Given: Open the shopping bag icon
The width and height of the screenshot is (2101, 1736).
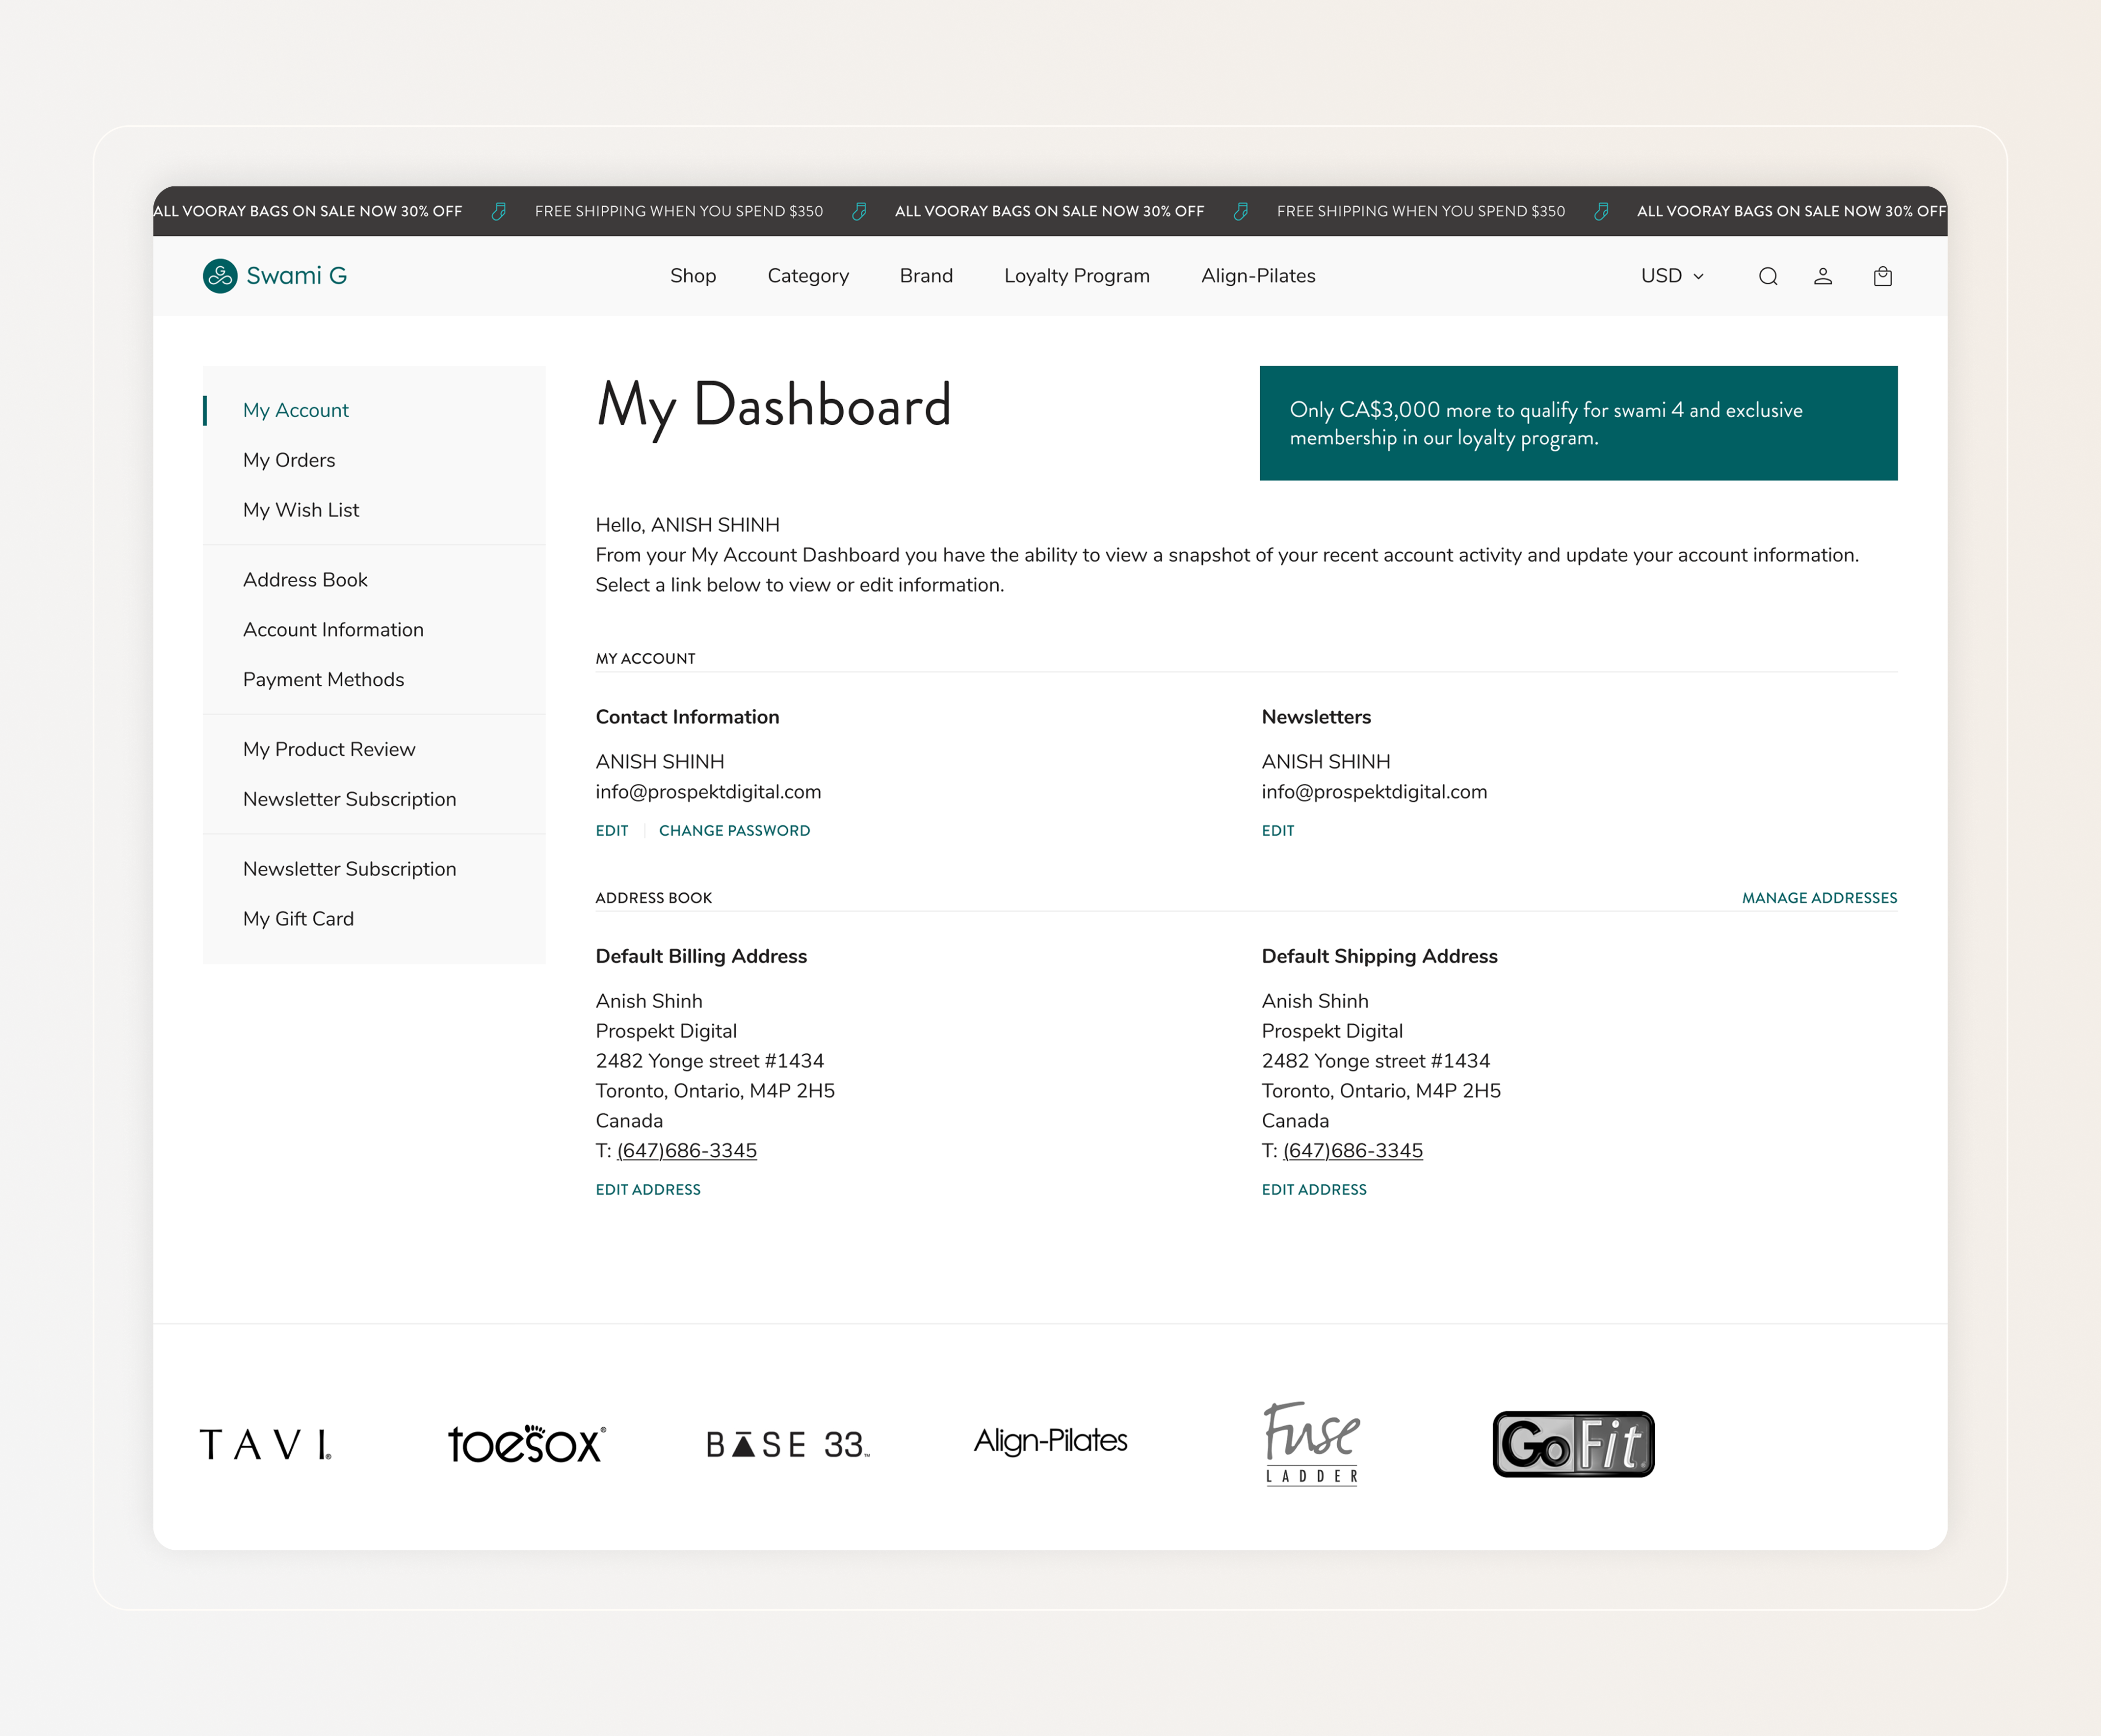Looking at the screenshot, I should click(x=1883, y=276).
